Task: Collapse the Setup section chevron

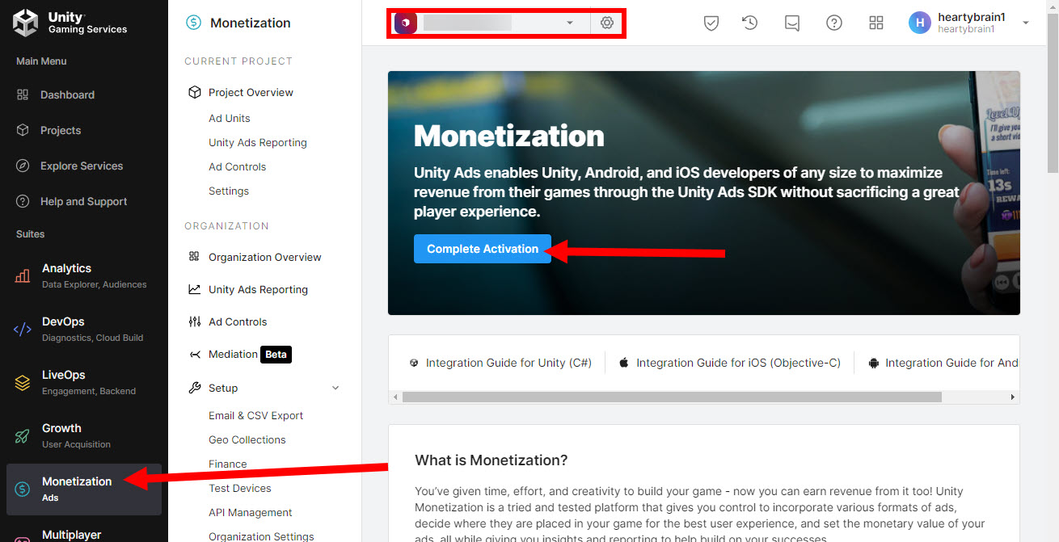Action: 335,388
